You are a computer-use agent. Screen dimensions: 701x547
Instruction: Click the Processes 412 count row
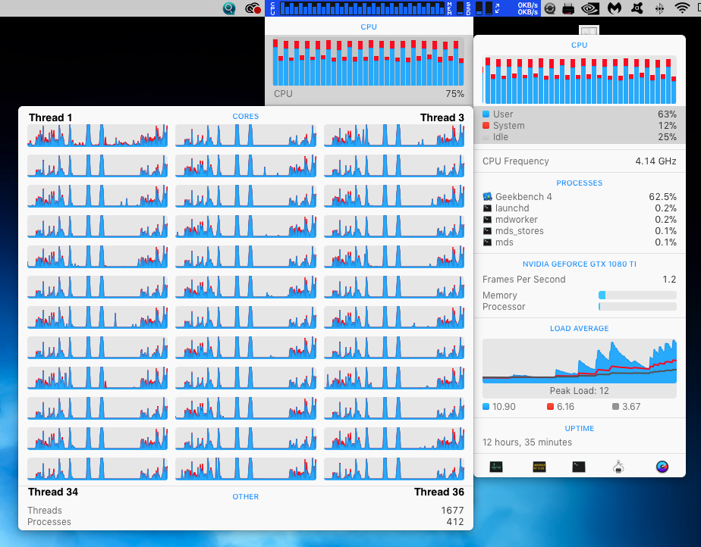coord(246,521)
